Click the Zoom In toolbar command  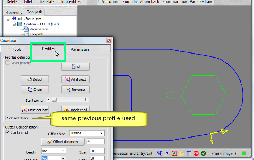(x=130, y=2)
